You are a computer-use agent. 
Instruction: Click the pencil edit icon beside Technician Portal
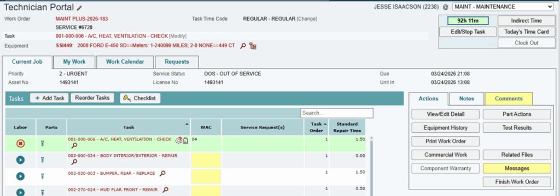[x=79, y=8]
